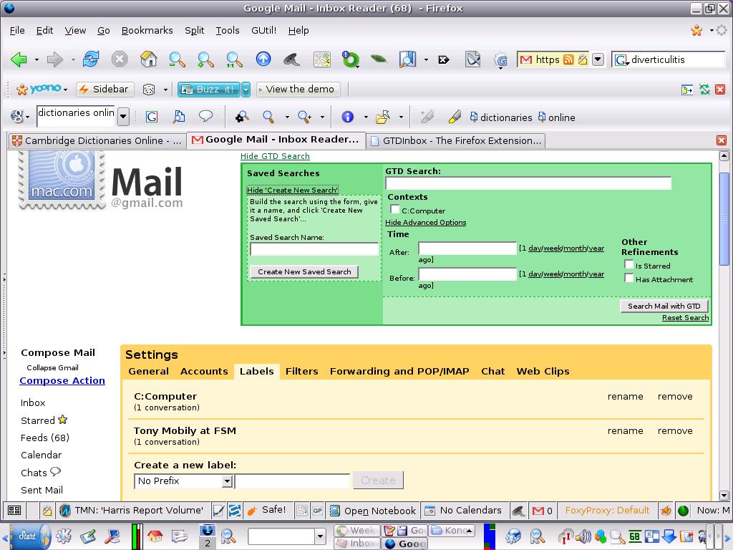
Task: Open the Back button history dropdown arrow
Action: point(37,60)
